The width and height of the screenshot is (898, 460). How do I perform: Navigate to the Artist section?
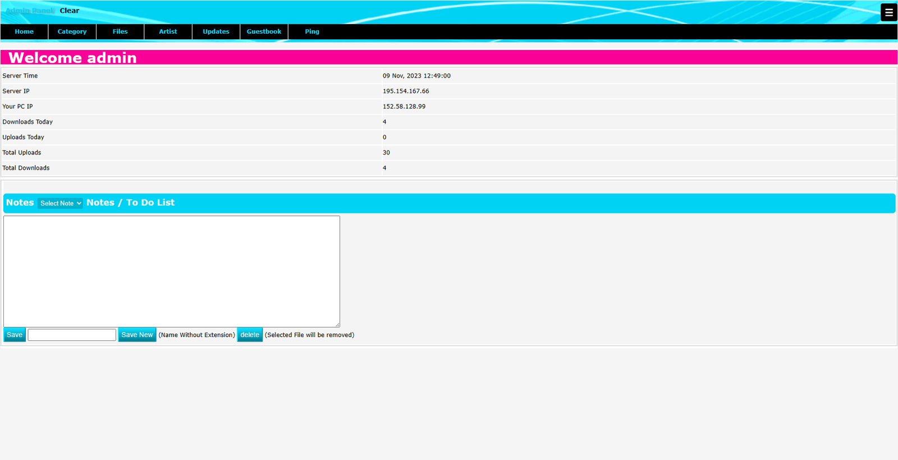click(168, 32)
